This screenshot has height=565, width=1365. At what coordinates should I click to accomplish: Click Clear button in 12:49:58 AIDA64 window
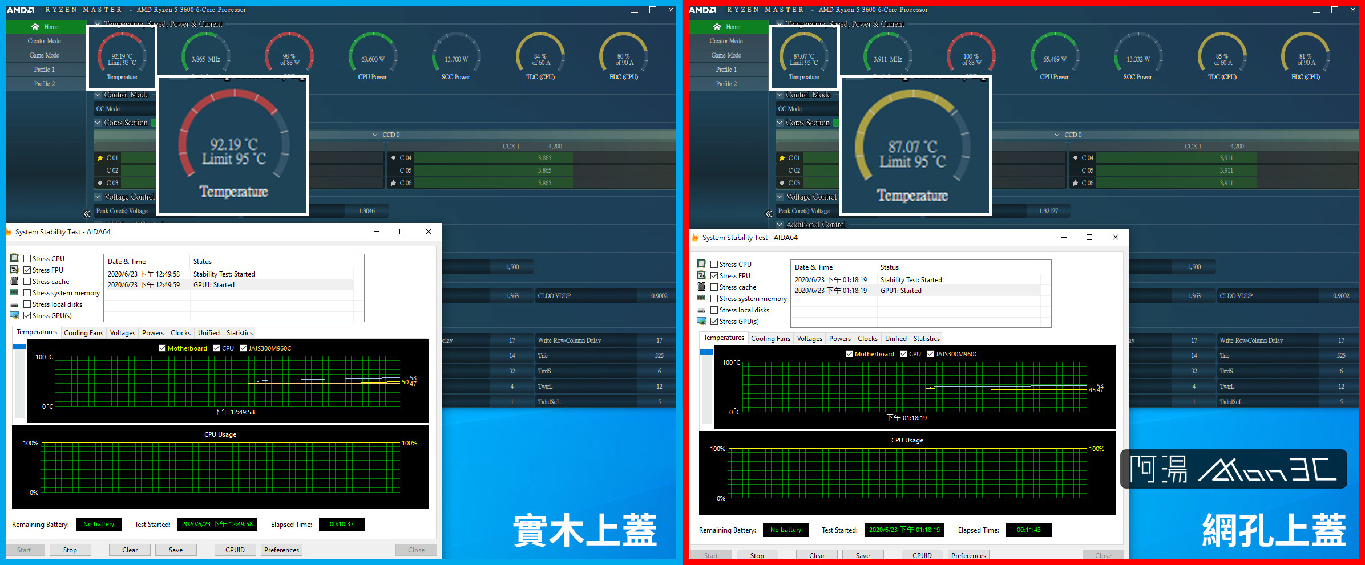tap(130, 550)
